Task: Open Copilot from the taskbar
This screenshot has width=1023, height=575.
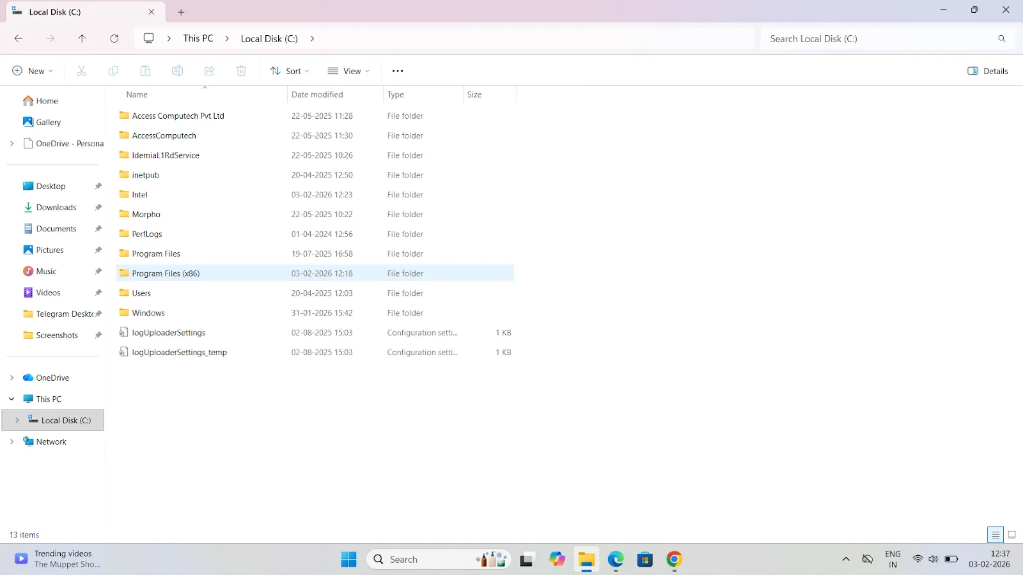Action: click(557, 560)
